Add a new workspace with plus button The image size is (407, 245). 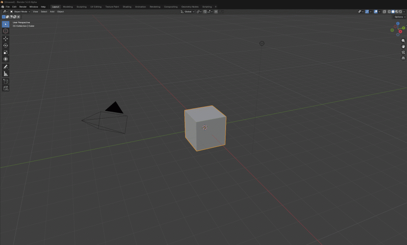216,7
